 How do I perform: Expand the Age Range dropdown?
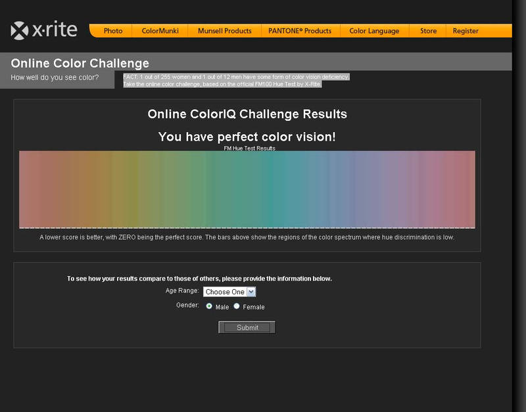pos(229,292)
